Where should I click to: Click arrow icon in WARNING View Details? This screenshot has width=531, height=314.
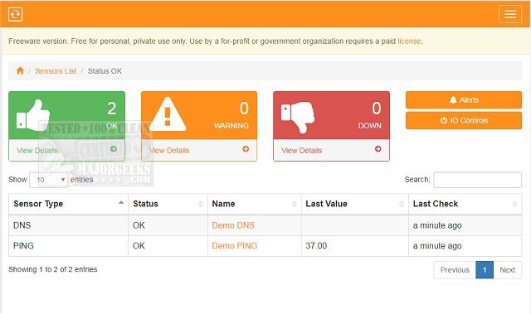pos(246,149)
